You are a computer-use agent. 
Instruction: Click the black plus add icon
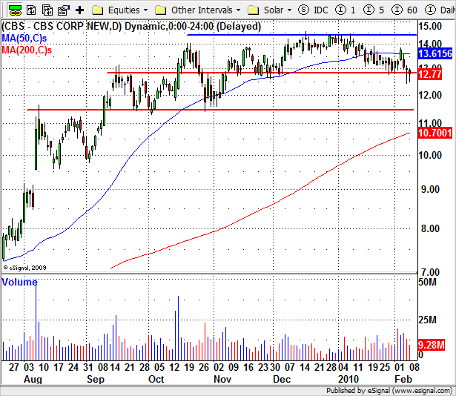point(79,10)
